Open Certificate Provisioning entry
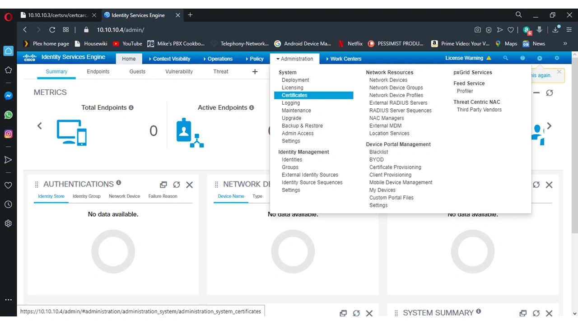Screen dimensions: 578x325 click(x=395, y=167)
